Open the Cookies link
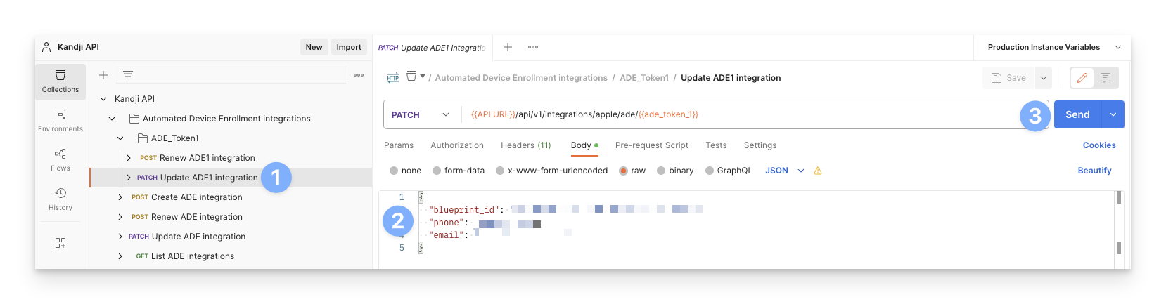Viewport: 1166px width, 304px height. pyautogui.click(x=1099, y=145)
